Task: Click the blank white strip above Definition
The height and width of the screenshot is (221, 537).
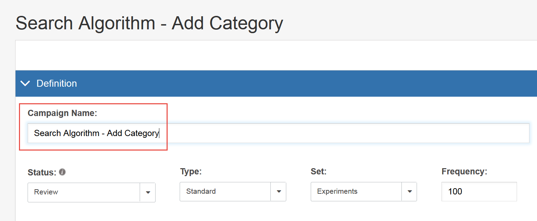Action: (276, 55)
